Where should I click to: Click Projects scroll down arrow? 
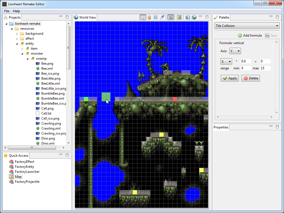click(x=69, y=143)
